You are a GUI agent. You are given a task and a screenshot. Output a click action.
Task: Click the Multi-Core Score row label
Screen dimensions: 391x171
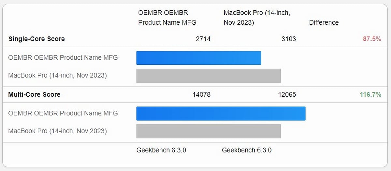34,95
